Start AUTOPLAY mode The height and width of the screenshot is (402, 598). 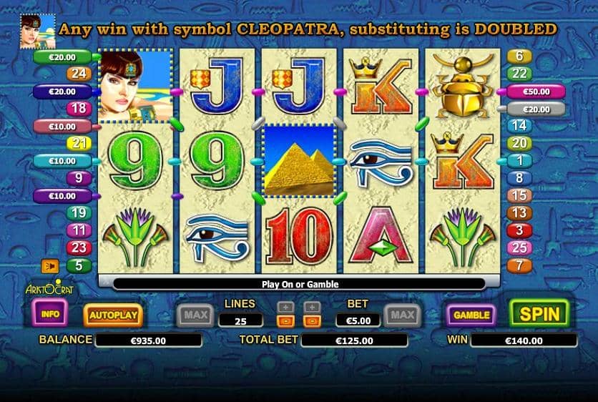(113, 315)
